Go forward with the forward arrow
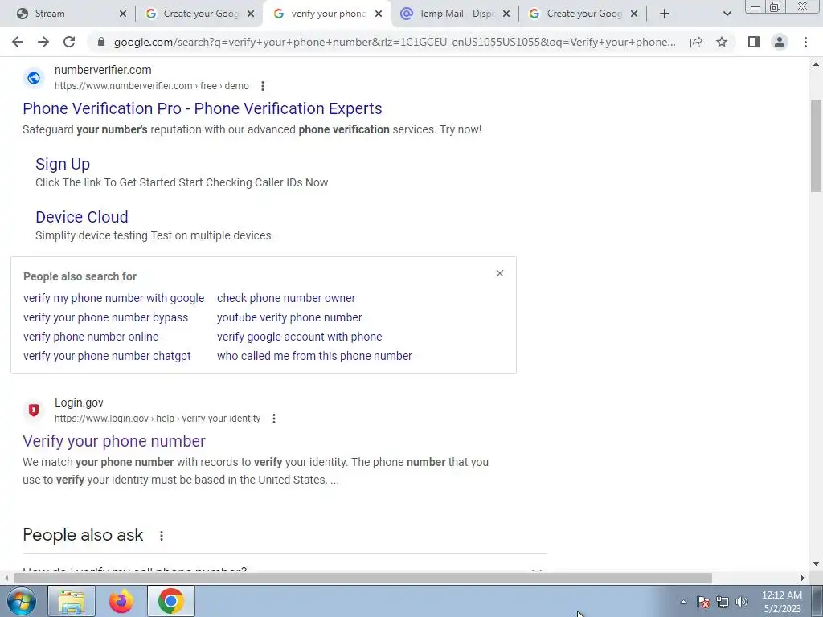 (43, 42)
